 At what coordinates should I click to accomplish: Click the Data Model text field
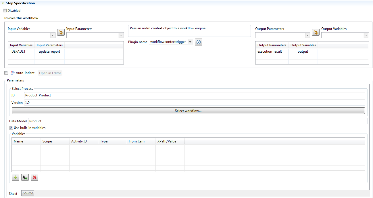point(197,121)
